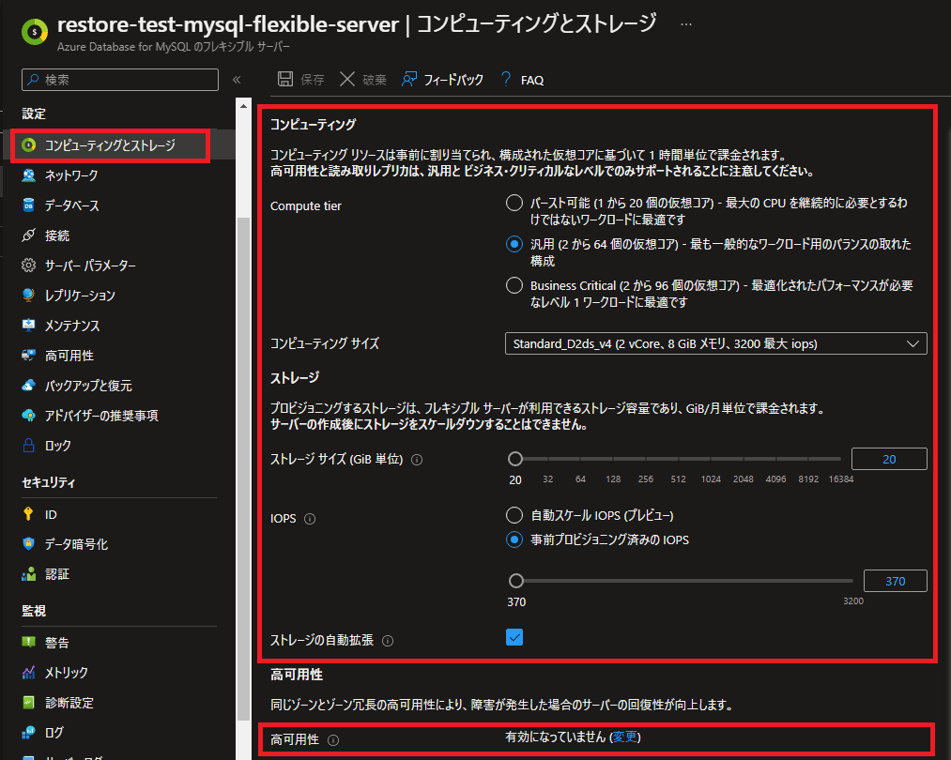
Task: Click the サーバー パラメーター gear icon
Action: pyautogui.click(x=28, y=266)
